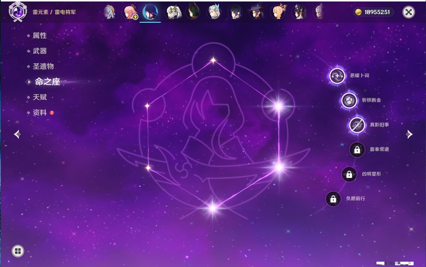Click the 真影旧事 label text
426x267 pixels.
tap(379, 125)
